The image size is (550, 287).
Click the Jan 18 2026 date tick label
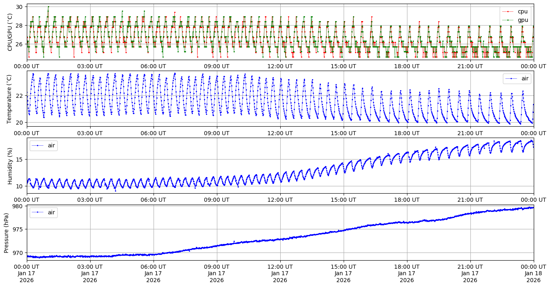coord(533,273)
